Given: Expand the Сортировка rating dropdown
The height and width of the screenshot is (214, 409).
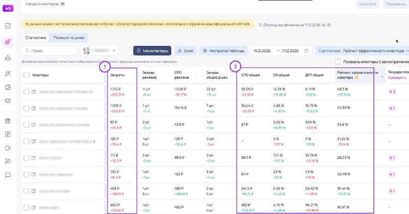Looking at the screenshot, I should point(363,51).
